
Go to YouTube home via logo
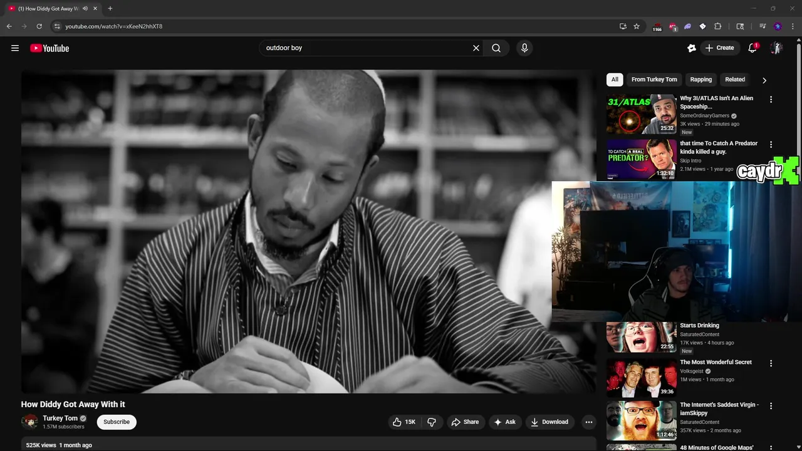[x=49, y=48]
